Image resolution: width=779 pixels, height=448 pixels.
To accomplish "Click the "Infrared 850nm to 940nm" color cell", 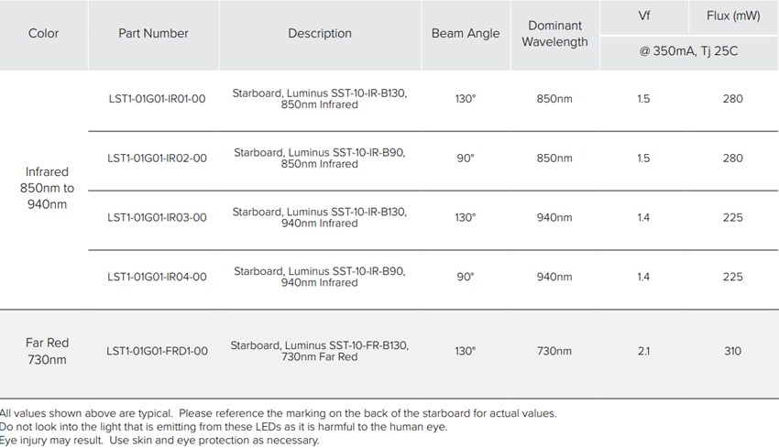I will coord(48,188).
